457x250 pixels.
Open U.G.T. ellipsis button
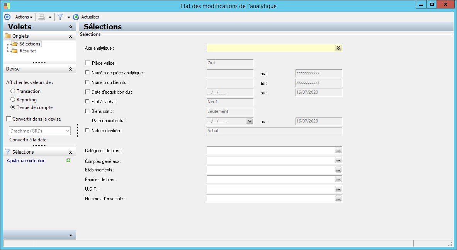(338, 189)
